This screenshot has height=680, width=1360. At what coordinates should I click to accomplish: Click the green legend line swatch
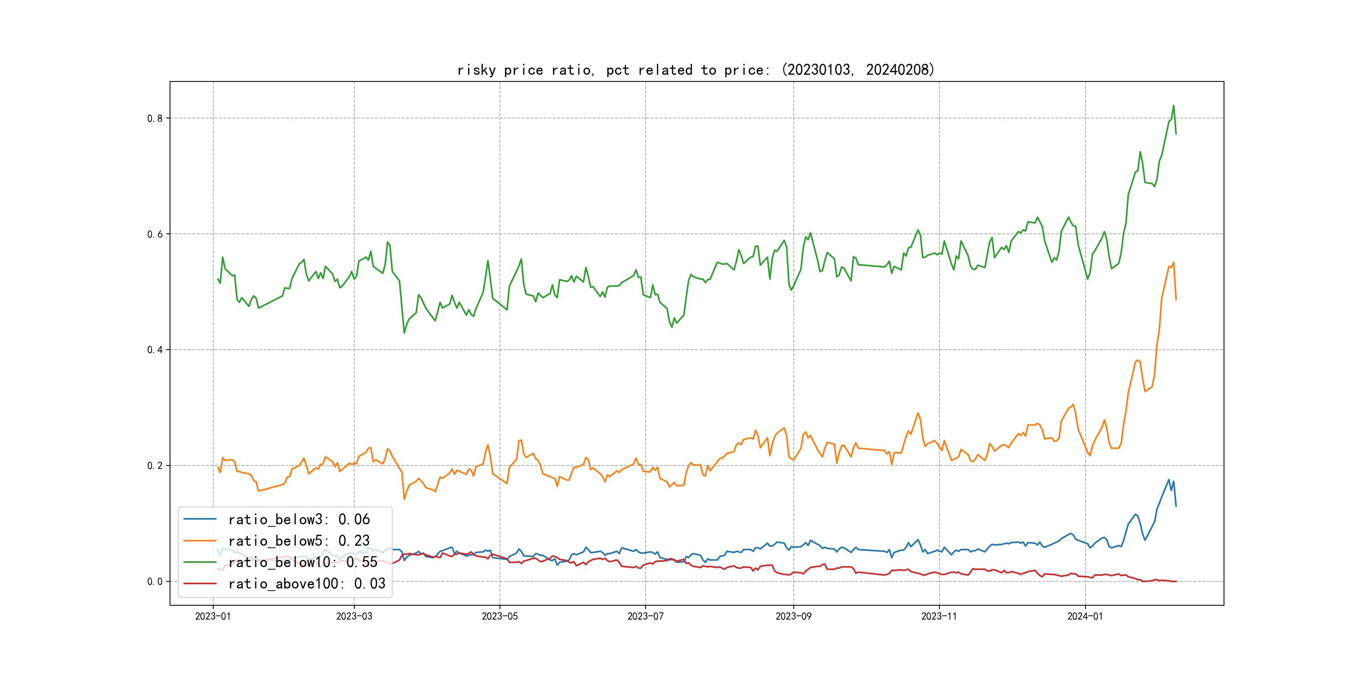coord(199,562)
